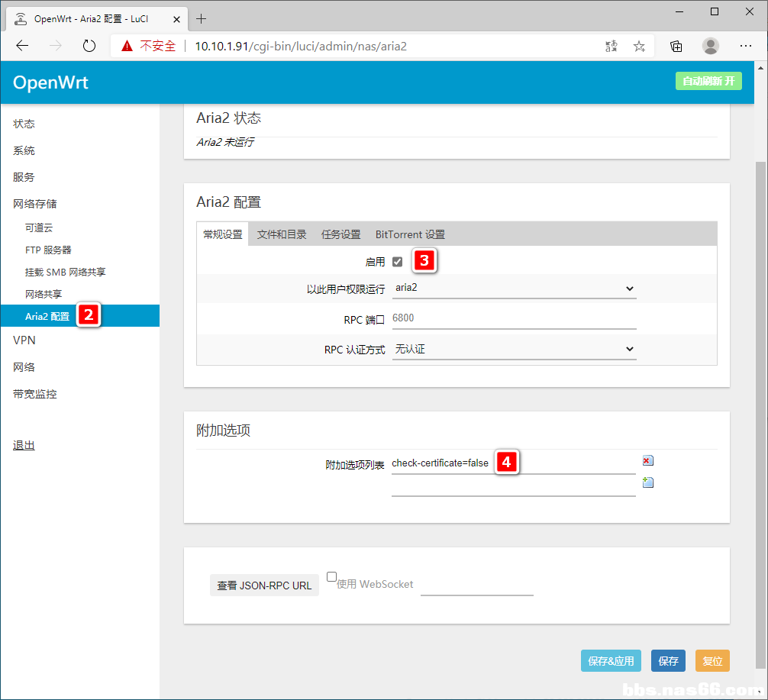768x700 pixels.
Task: Enable the 使用 WebSocket checkbox
Action: (331, 576)
